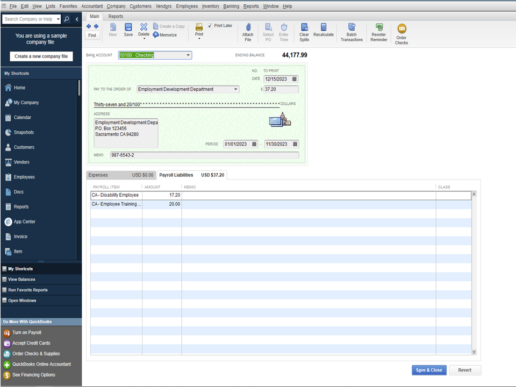Go to next transaction with right arrow
Image resolution: width=516 pixels, height=387 pixels.
pyautogui.click(x=96, y=26)
